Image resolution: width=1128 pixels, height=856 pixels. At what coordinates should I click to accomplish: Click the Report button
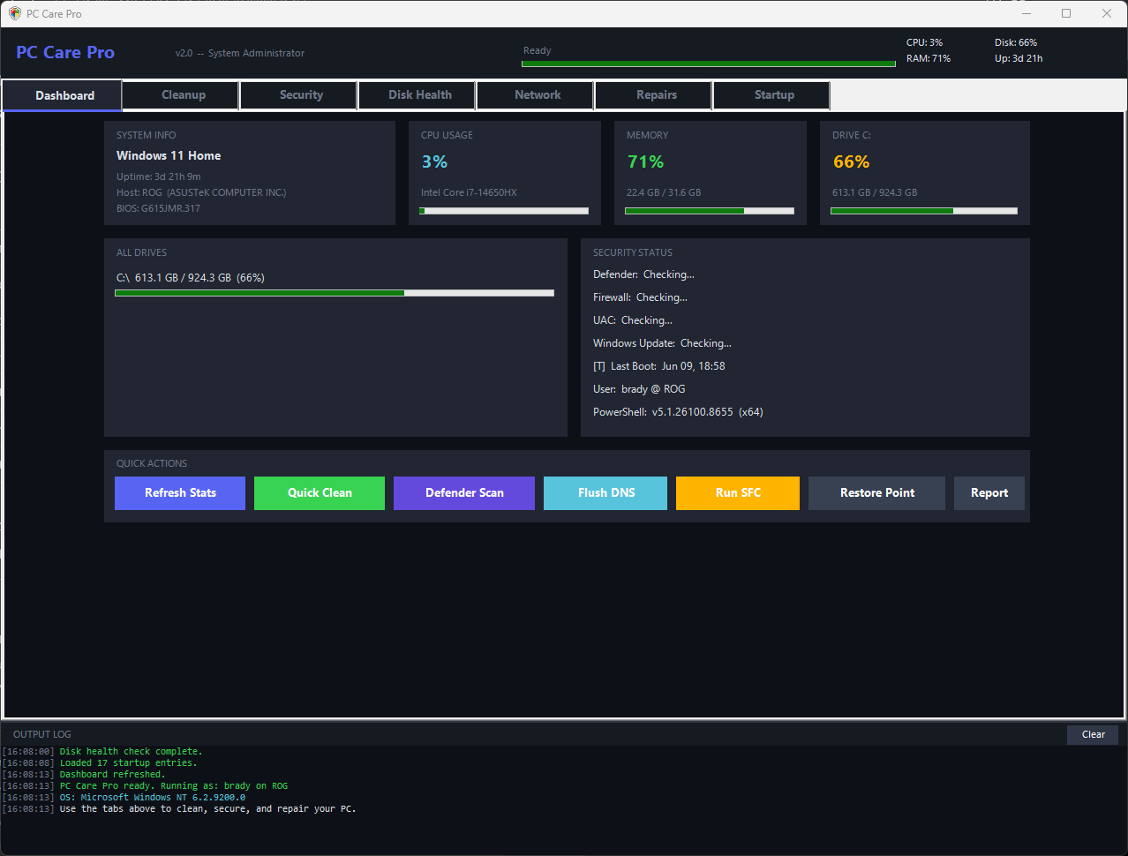(x=989, y=493)
